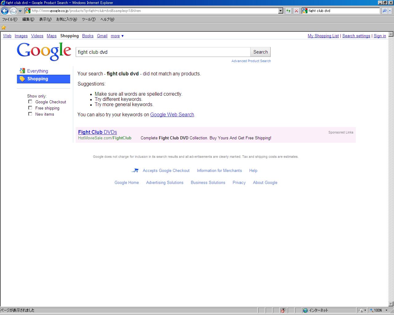This screenshot has width=394, height=315.
Task: Open the ツール(T) menu
Action: [x=89, y=19]
